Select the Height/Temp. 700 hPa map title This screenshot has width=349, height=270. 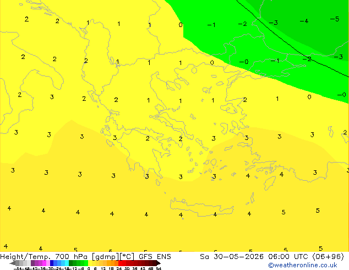[x=43, y=257]
